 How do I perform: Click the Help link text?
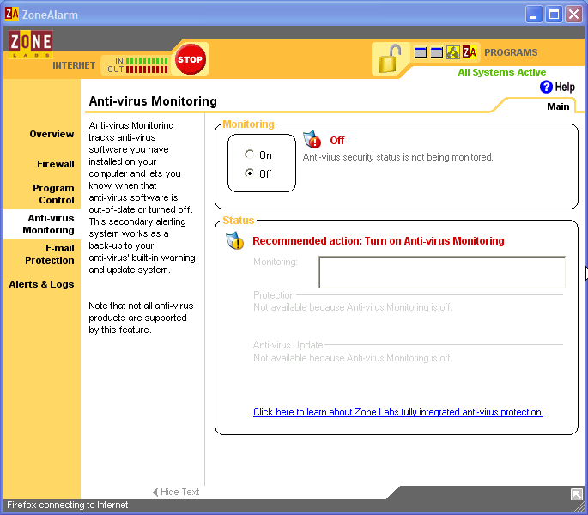pyautogui.click(x=564, y=87)
